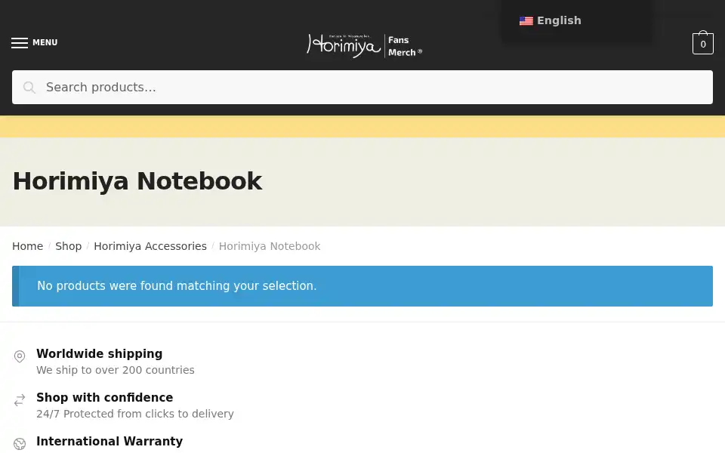Click the Worldwide shipping location pin icon
The width and height of the screenshot is (725, 453).
click(20, 356)
